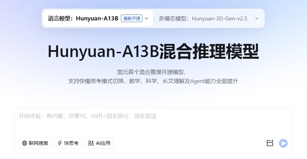
Task: Click the blue send arrow button
Action: pyautogui.click(x=283, y=143)
